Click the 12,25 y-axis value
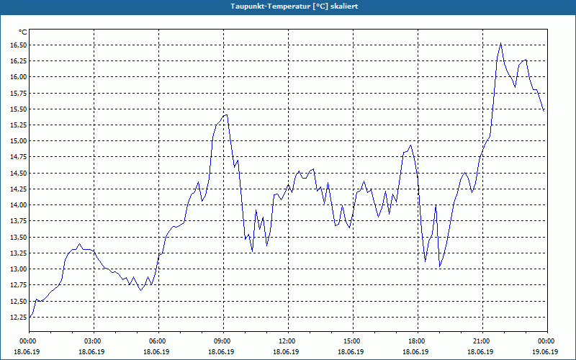The height and width of the screenshot is (360, 576). [x=18, y=318]
